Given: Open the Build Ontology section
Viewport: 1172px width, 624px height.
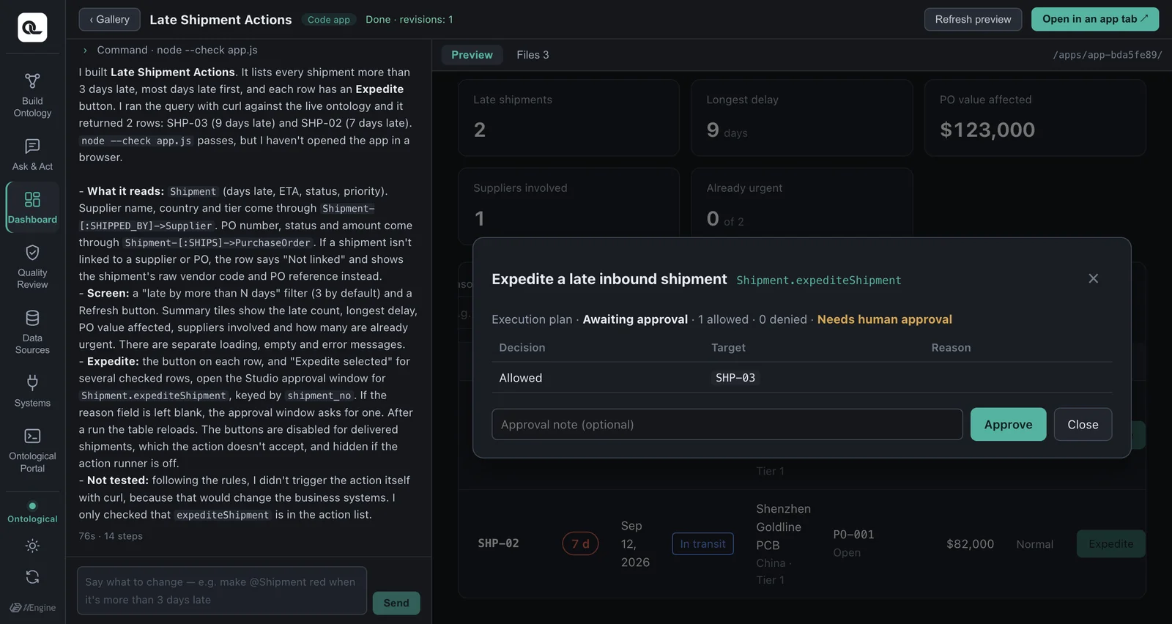Looking at the screenshot, I should click(x=32, y=95).
